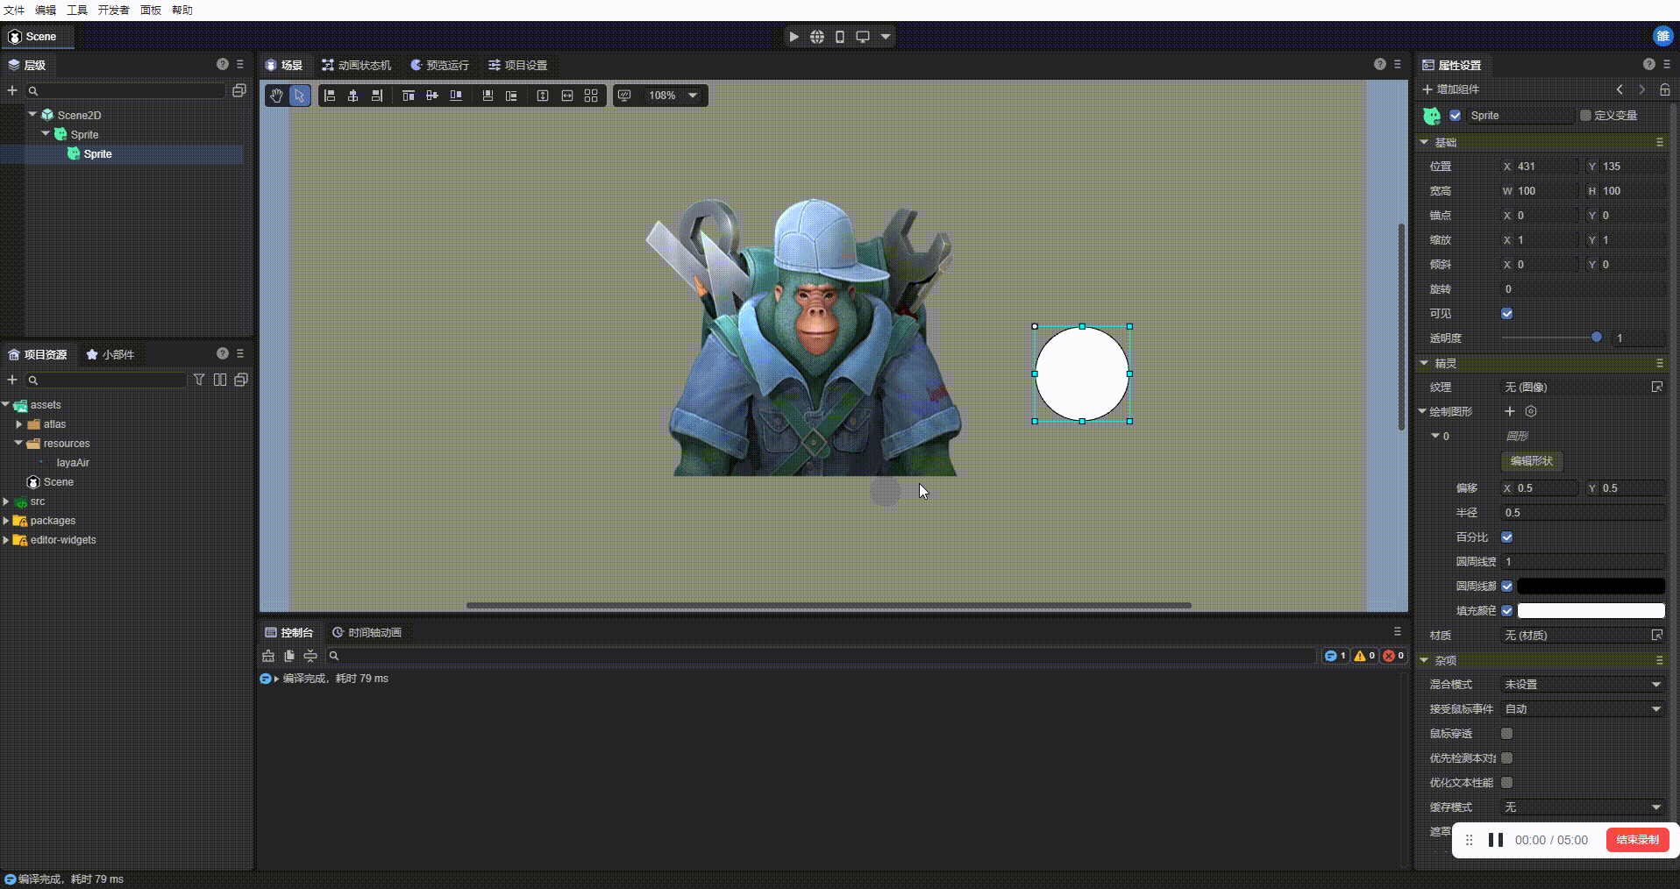Click the add shape plus icon
Image resolution: width=1680 pixels, height=889 pixels.
click(x=1510, y=411)
